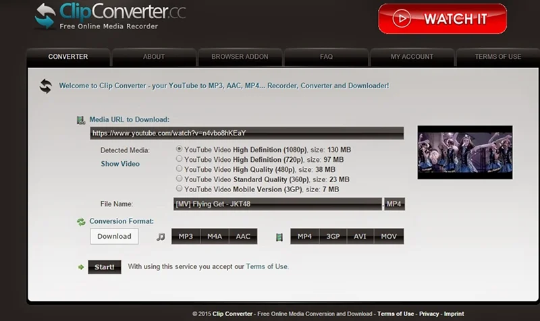This screenshot has height=321, width=540.
Task: Click the media icon next to Media URL
Action: (80, 120)
